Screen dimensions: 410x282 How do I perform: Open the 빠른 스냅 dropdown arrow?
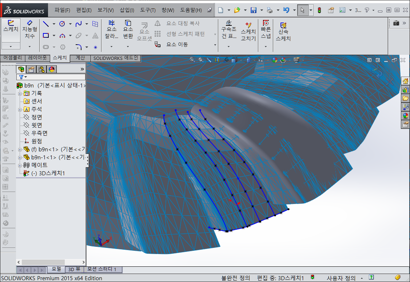point(266,47)
